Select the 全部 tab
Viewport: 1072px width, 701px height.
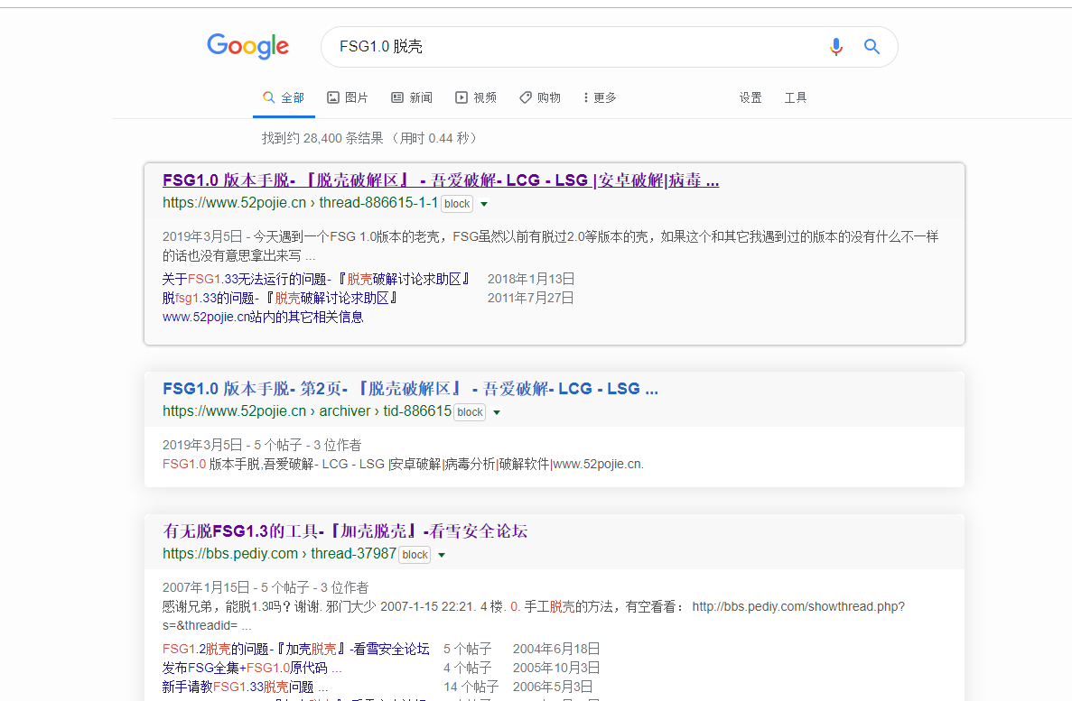[284, 97]
